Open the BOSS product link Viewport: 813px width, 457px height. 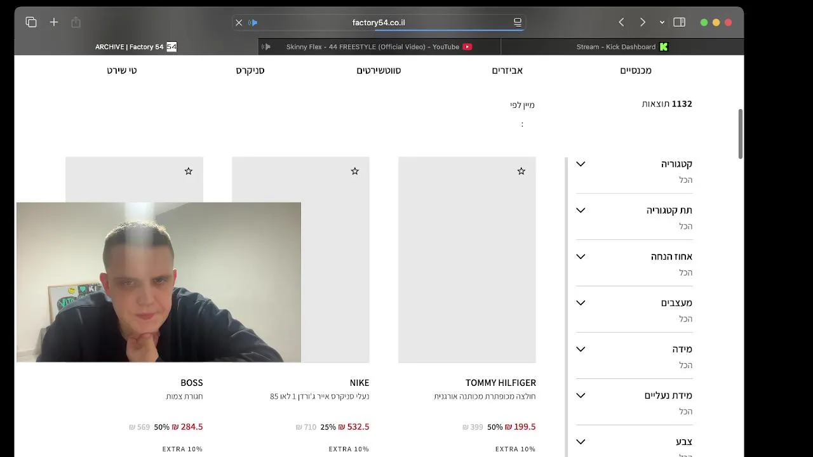(x=192, y=383)
